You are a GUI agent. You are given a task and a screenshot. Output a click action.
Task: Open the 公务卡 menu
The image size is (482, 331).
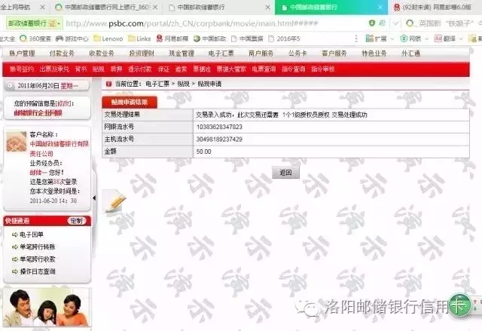pos(298,54)
